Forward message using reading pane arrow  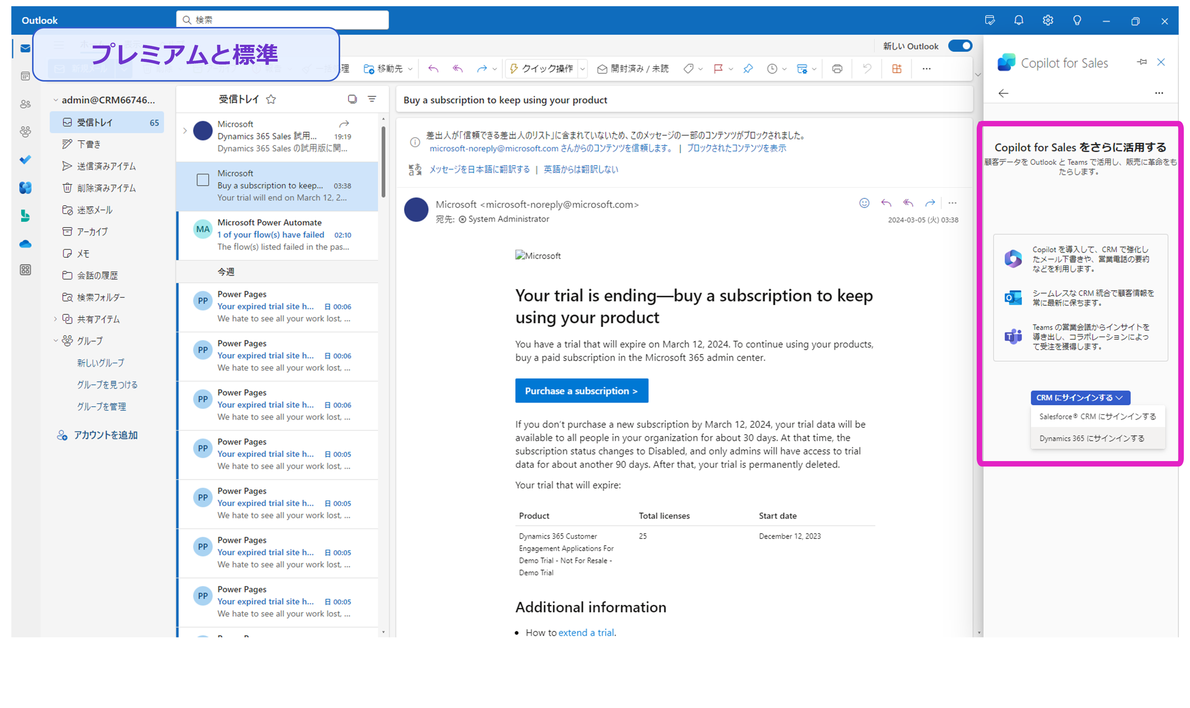[x=930, y=203]
